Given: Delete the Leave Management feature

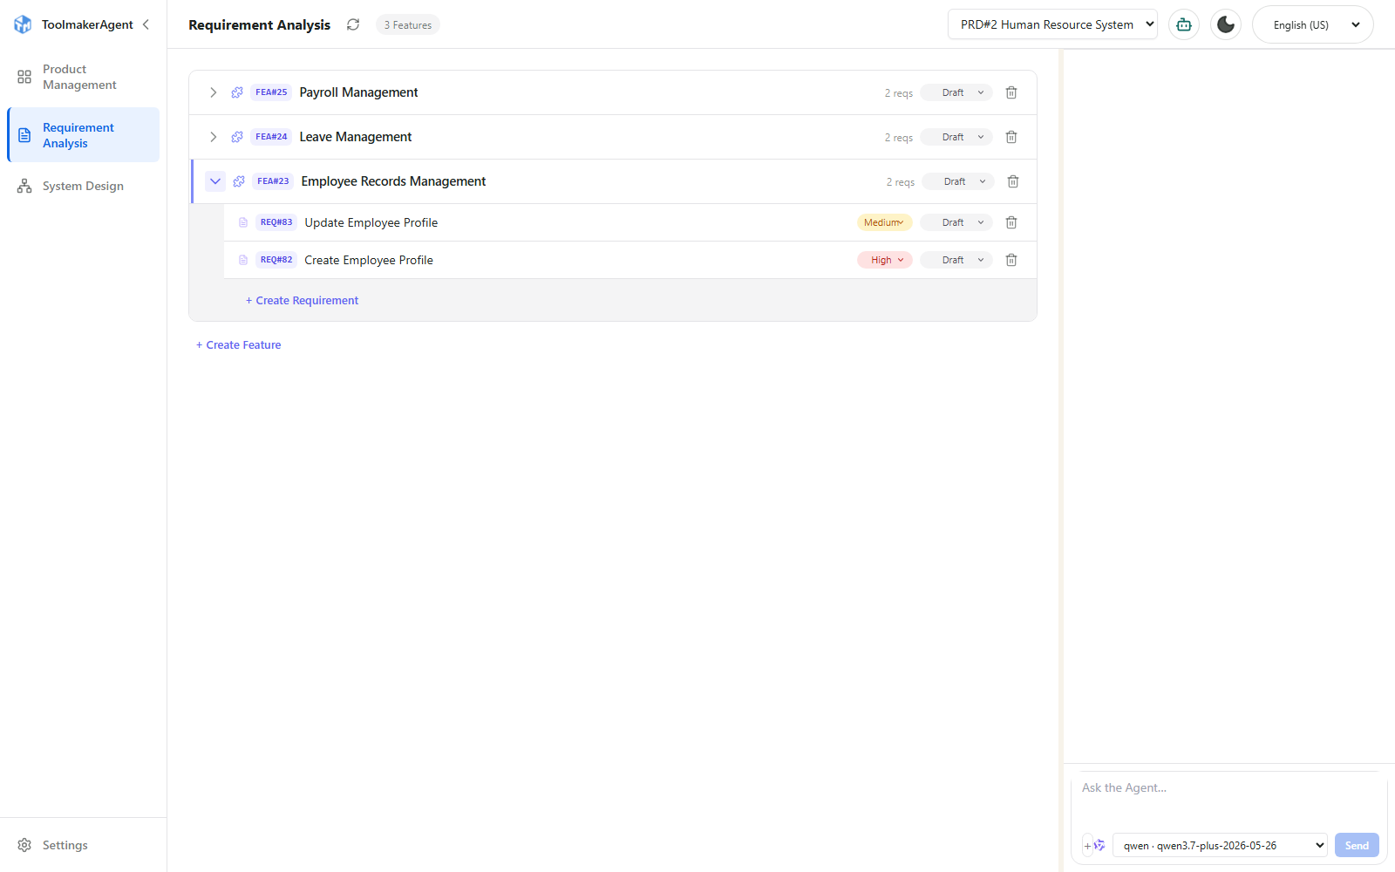Looking at the screenshot, I should (1011, 137).
